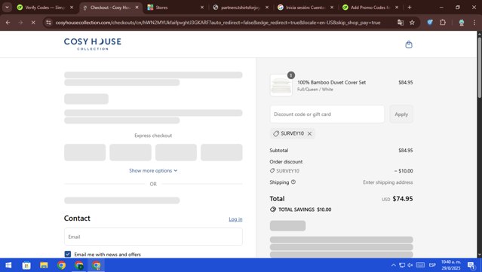Click the Order discount label
The width and height of the screenshot is (482, 272).
pos(286,161)
